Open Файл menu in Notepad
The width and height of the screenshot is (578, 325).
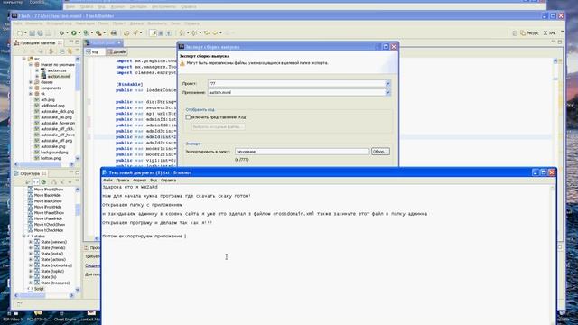pos(107,181)
